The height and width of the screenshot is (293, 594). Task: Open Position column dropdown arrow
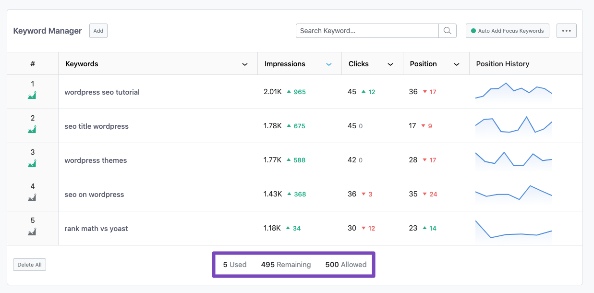point(457,64)
